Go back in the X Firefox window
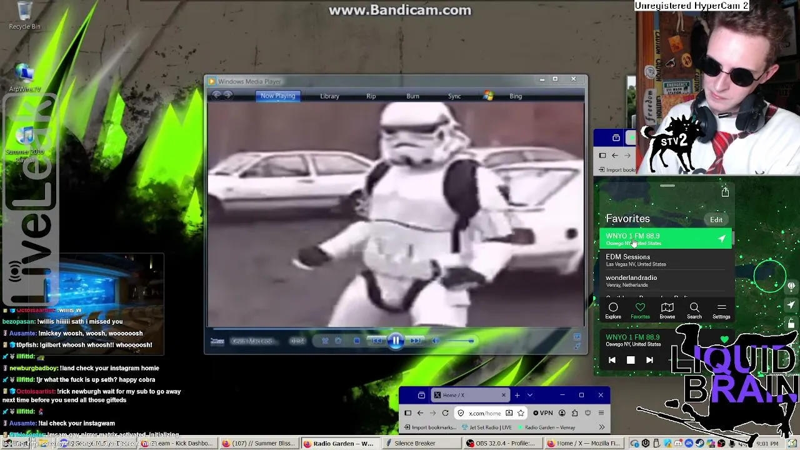 (420, 413)
